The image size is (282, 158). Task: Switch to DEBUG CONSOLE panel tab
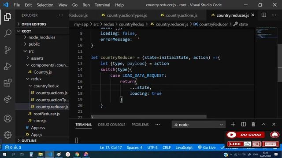click(111, 125)
